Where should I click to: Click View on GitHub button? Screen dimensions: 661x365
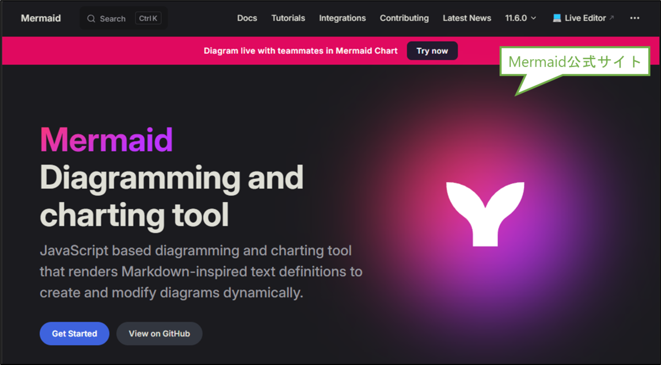coord(159,334)
